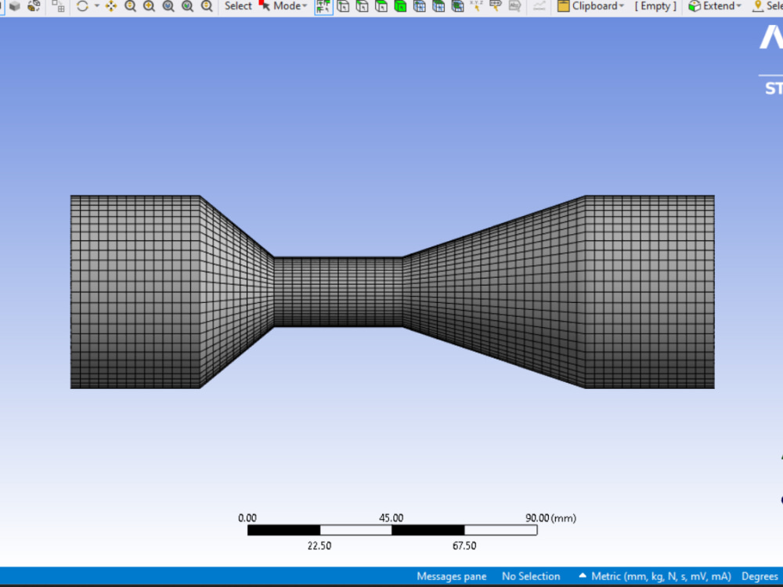Click the Select menu in the toolbar

237,6
